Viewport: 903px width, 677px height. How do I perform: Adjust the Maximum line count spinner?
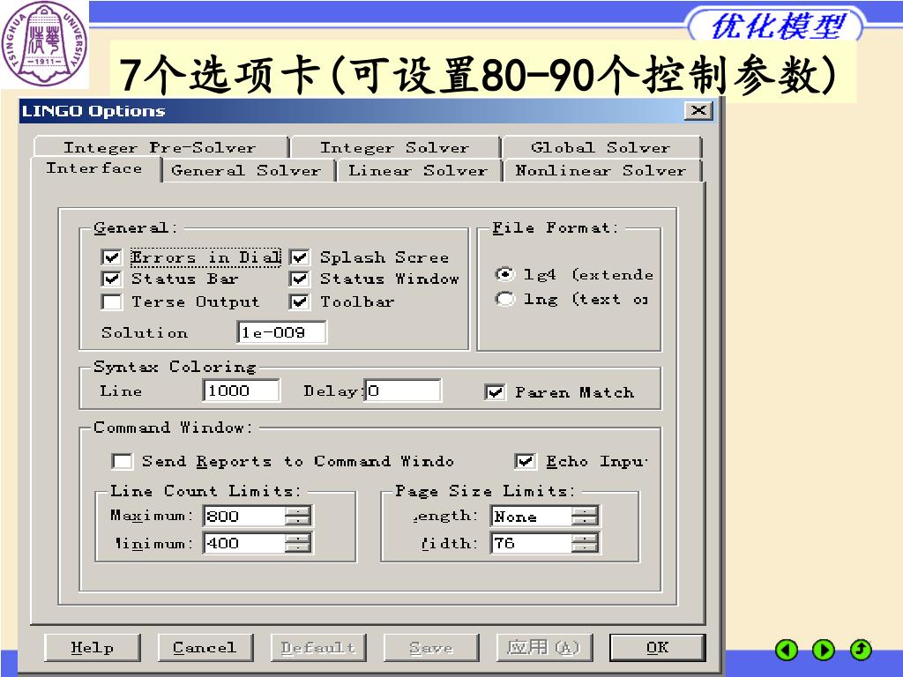click(x=298, y=516)
